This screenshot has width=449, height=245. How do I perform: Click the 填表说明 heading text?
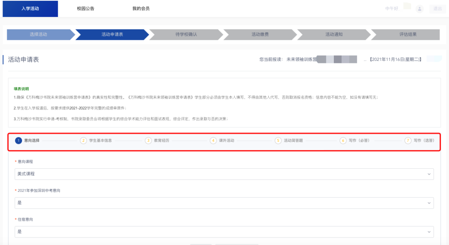[21, 89]
